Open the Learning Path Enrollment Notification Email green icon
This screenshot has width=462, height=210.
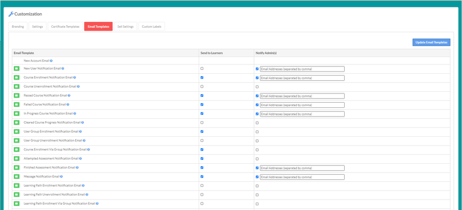pyautogui.click(x=17, y=186)
